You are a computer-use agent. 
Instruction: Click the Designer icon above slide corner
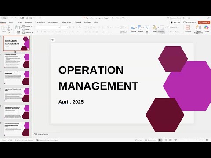[x=53, y=39]
